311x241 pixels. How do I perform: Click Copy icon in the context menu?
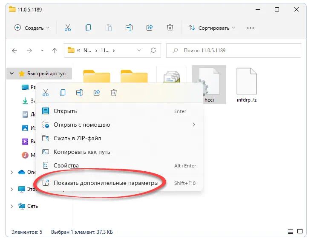tap(63, 93)
